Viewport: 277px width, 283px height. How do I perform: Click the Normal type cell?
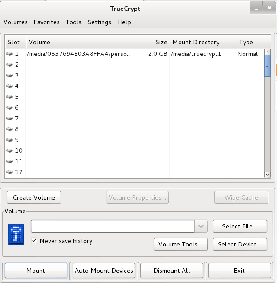coord(247,54)
